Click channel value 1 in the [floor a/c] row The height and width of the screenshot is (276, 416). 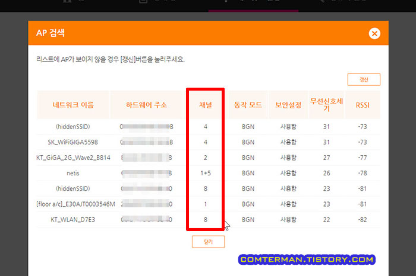point(206,204)
